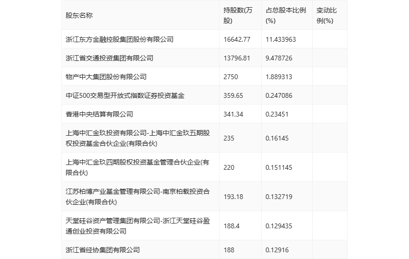Click percentage value 0.129435
Screen dimensions: 409x259
click(279, 226)
